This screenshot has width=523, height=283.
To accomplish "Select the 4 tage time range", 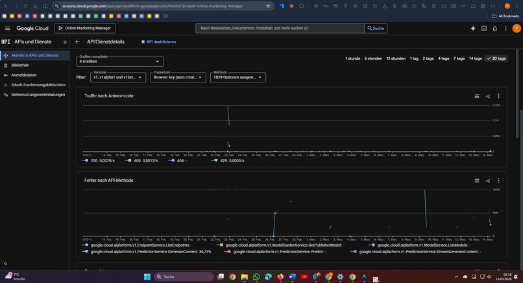I will point(444,58).
